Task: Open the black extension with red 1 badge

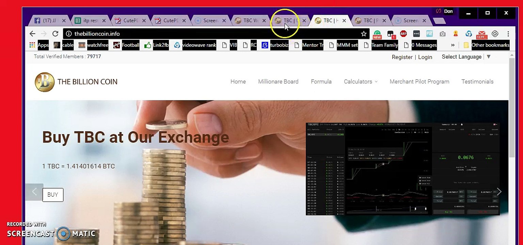Action: [x=391, y=34]
